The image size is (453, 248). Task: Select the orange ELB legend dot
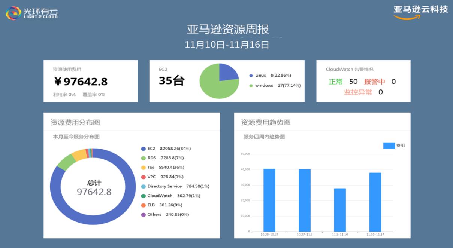coord(143,205)
